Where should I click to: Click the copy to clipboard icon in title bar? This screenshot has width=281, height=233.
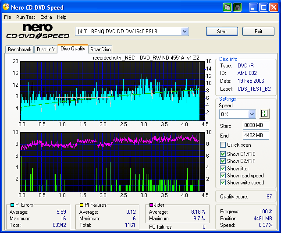click(x=227, y=7)
